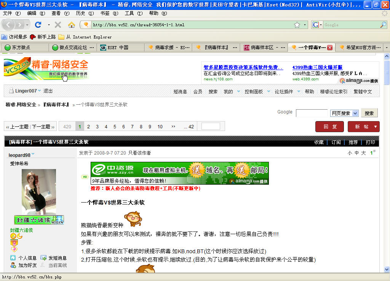Viewport: 390px width, 281px height.
Task: Open the 书签 menu
Action: click(109, 13)
